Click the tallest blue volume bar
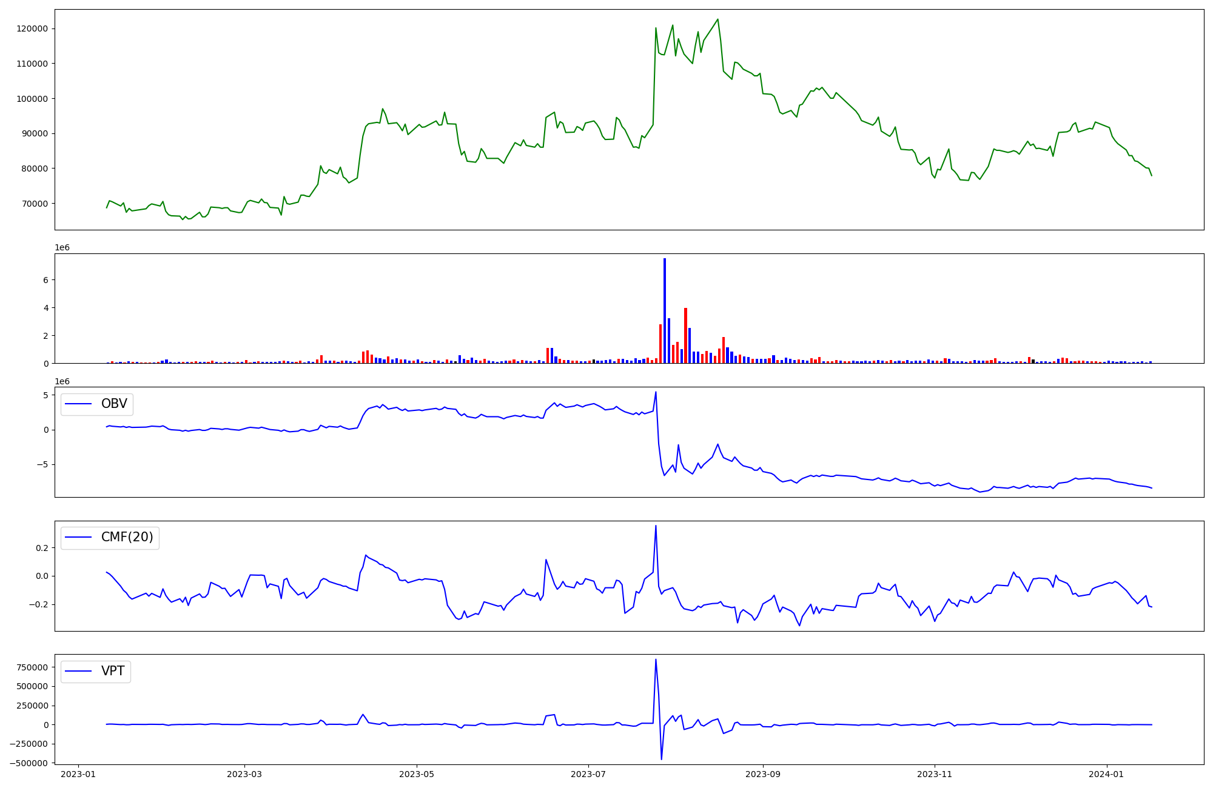 click(665, 310)
